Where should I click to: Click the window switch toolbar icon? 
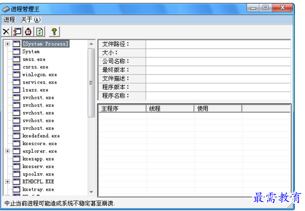coord(17,32)
